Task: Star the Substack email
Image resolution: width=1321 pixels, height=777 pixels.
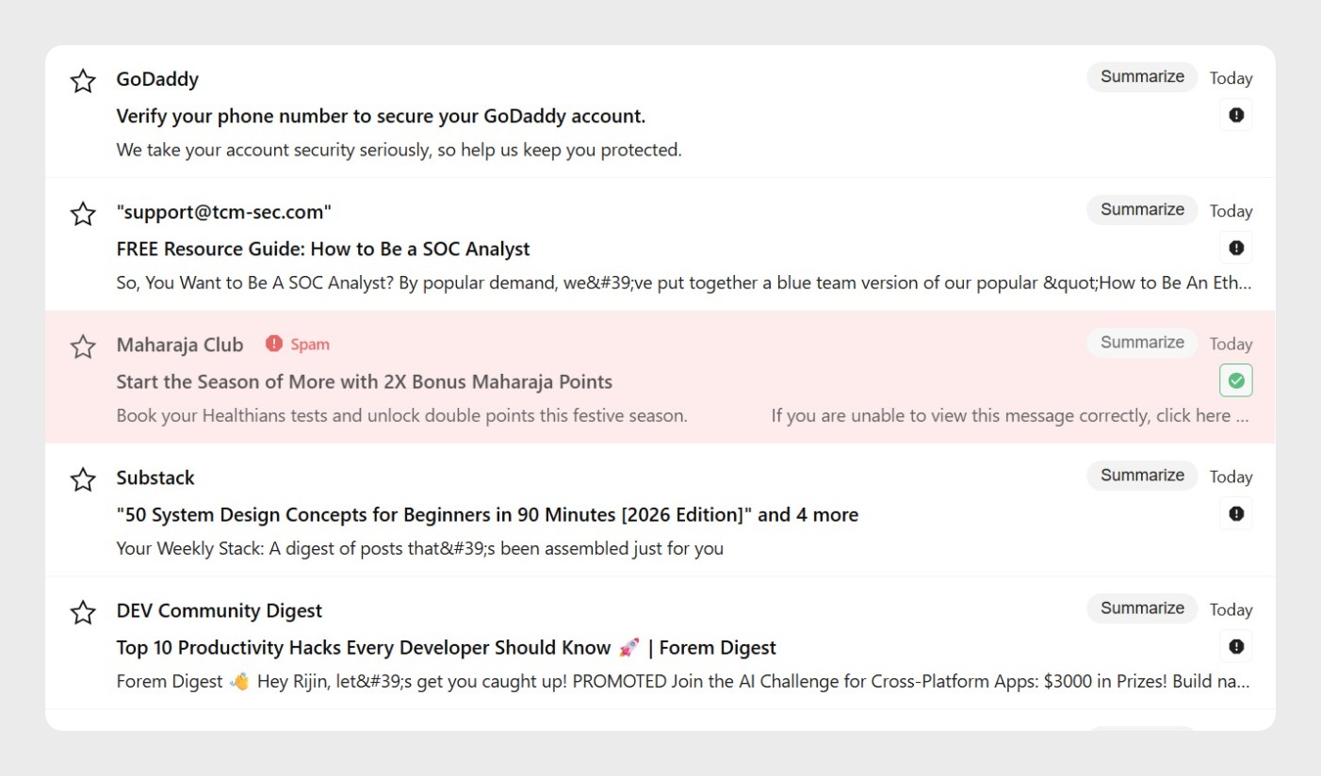Action: click(x=82, y=479)
